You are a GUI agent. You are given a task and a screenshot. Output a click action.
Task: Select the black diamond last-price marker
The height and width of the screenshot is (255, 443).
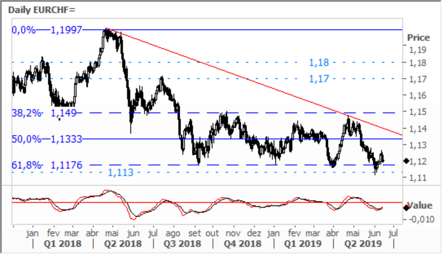(x=406, y=161)
